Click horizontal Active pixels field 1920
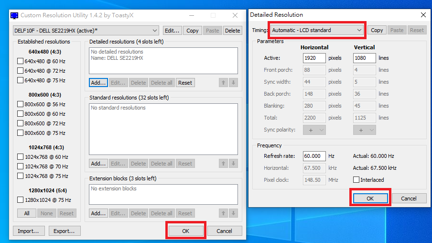This screenshot has height=243, width=432. tap(314, 58)
